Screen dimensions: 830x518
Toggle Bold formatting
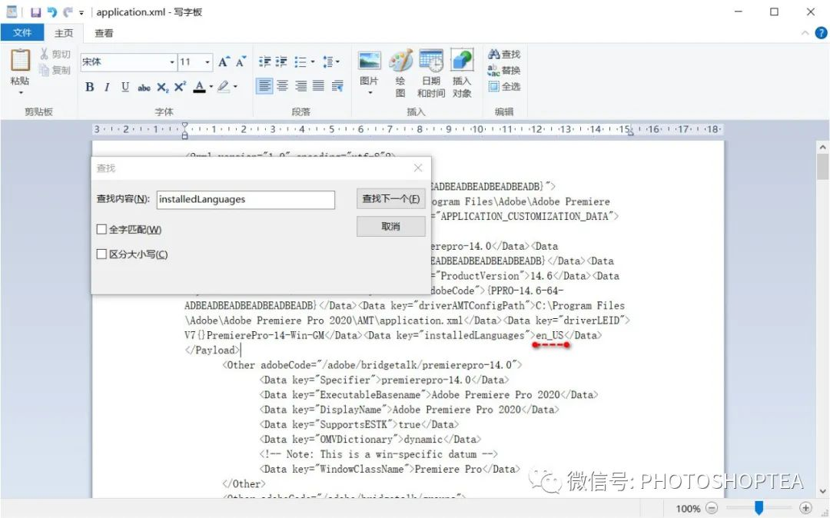click(x=89, y=87)
